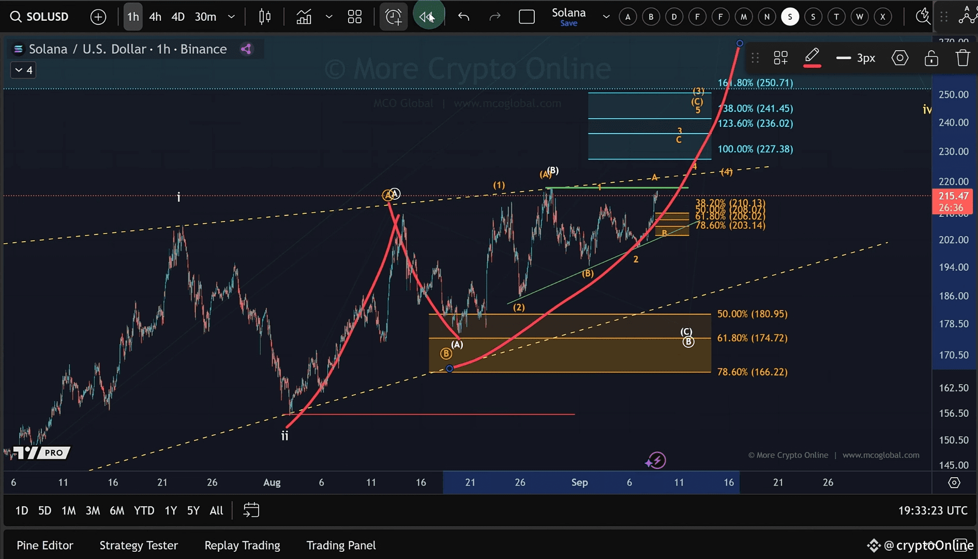Switch to the 30m timeframe
Image resolution: width=978 pixels, height=559 pixels.
click(x=205, y=17)
